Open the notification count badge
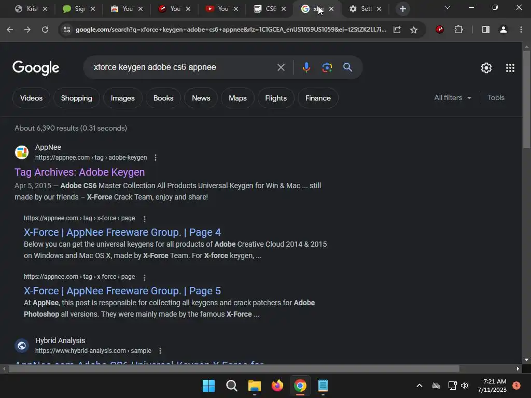 click(516, 386)
